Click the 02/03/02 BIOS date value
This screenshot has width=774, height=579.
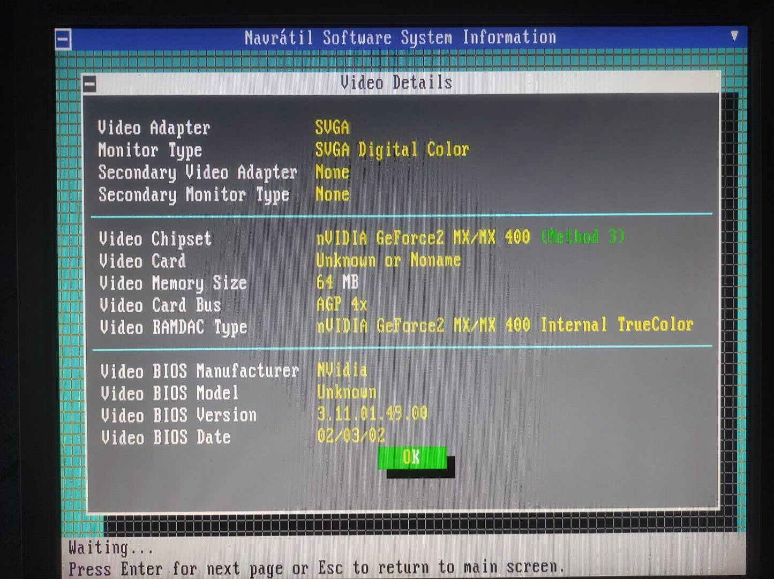point(350,435)
